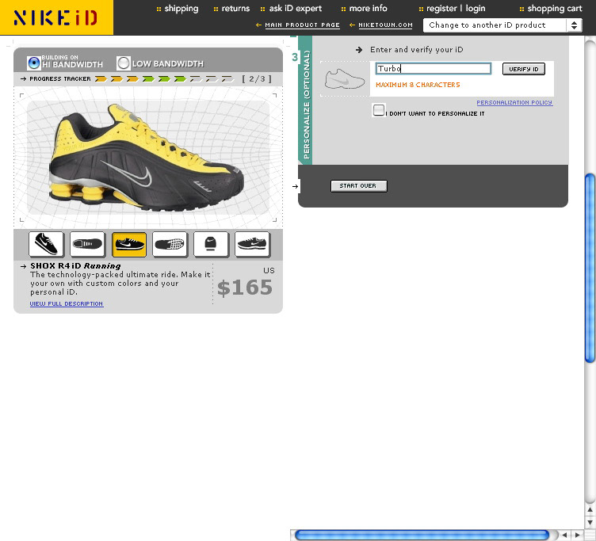
Task: Click the large shoe preview image
Action: [x=147, y=158]
